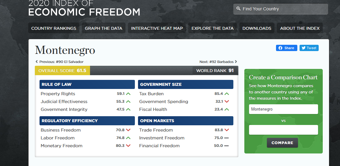This screenshot has width=340, height=166.
Task: Go to previous country El Salvador
Action: (x=60, y=62)
